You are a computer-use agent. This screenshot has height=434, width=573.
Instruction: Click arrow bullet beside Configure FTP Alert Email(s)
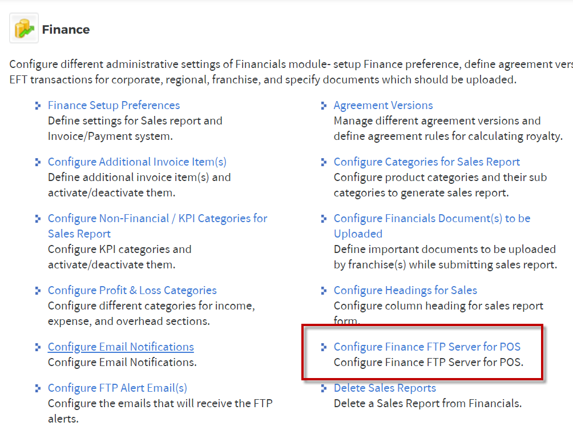pos(38,388)
